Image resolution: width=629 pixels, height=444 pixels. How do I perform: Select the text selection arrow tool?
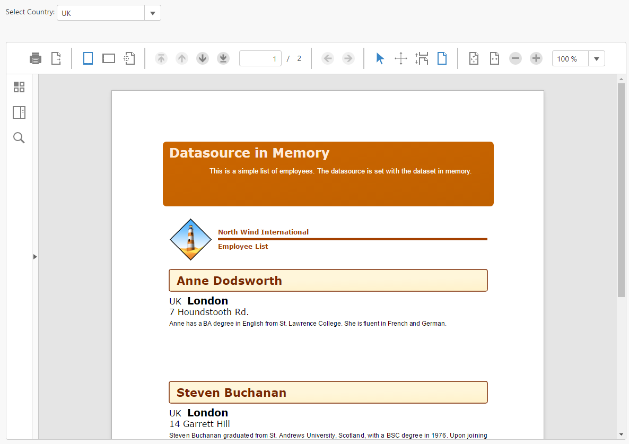380,58
